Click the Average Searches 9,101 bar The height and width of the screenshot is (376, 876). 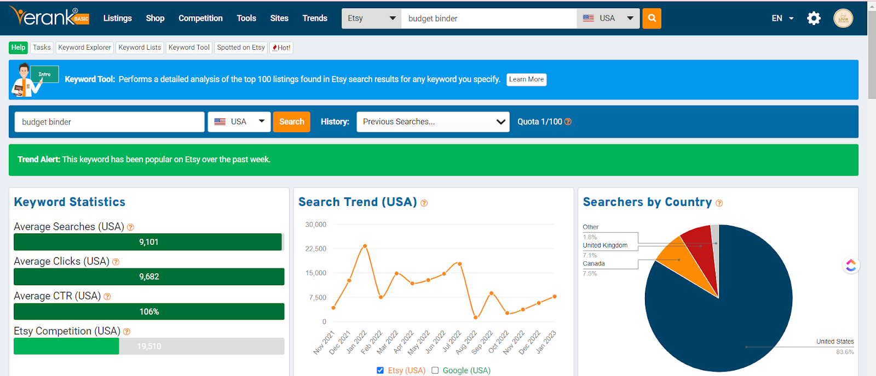click(148, 242)
